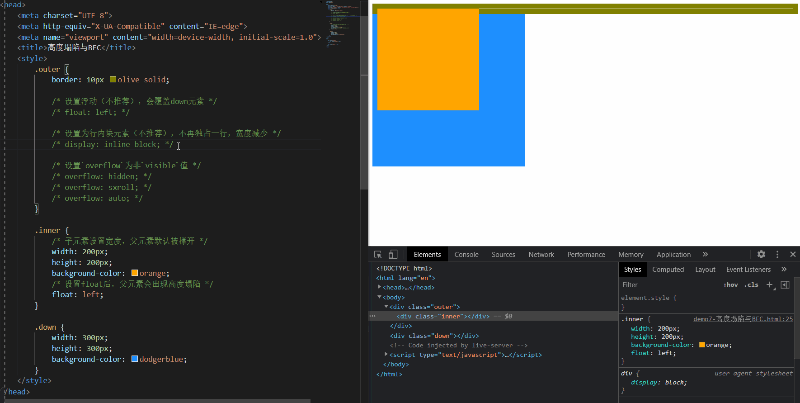The image size is (800, 403).
Task: Click the float left value in Styles
Action: click(x=666, y=353)
